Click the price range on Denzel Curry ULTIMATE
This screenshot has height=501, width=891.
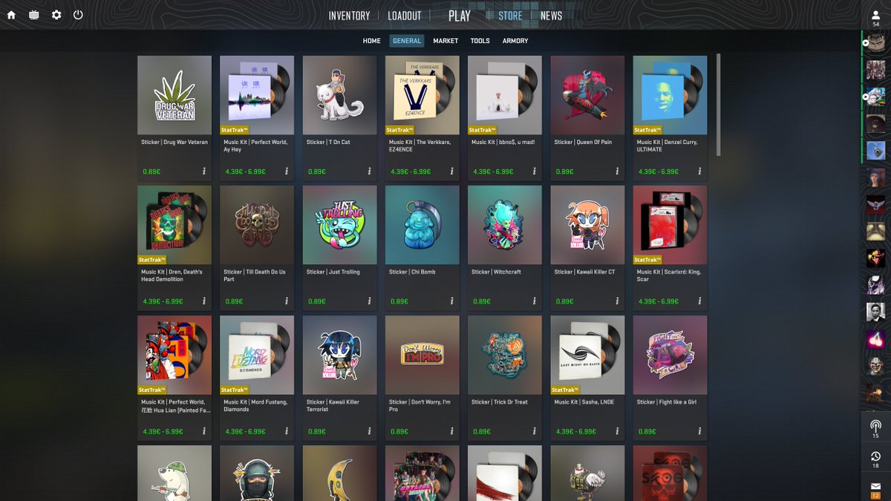pos(659,172)
